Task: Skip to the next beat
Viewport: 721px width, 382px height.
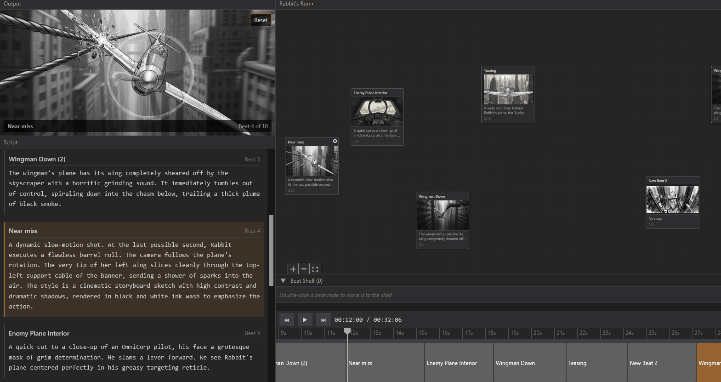Action: 323,319
